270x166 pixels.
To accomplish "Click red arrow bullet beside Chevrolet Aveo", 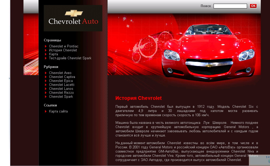I will 46,73.
